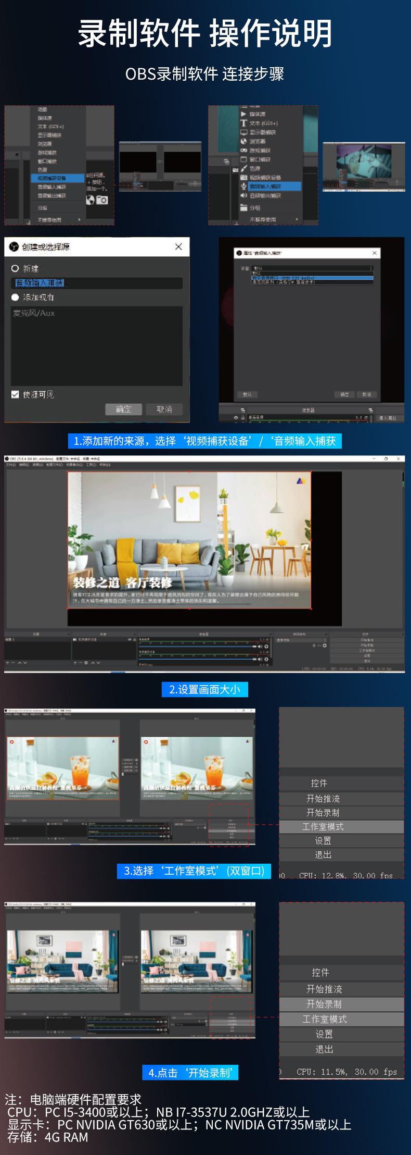The width and height of the screenshot is (411, 1155).
Task: Click the highlighted 开始录制 button
Action: point(324,1004)
